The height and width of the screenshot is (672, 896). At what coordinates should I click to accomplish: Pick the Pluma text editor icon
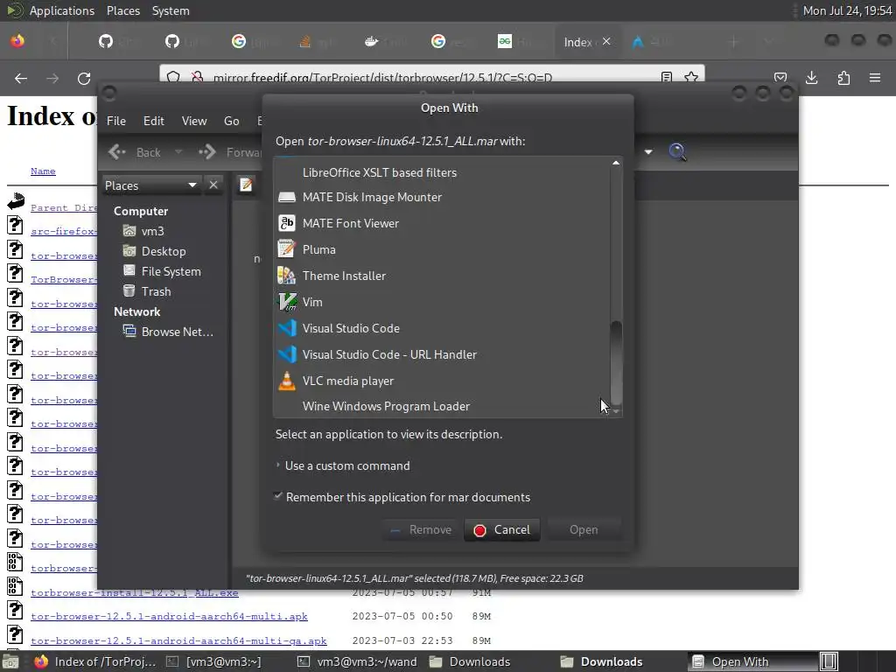pyautogui.click(x=286, y=249)
